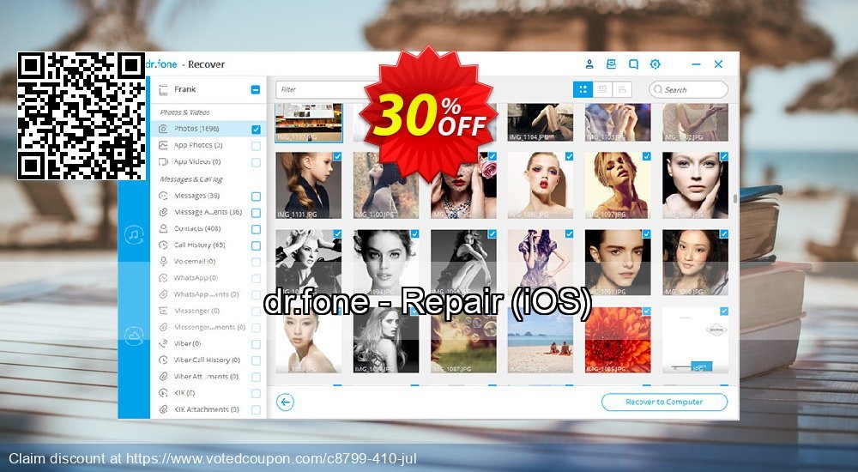Check the App Photos checkbox
This screenshot has width=858, height=472.
[x=256, y=146]
